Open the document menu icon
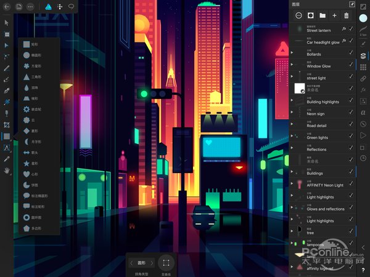The width and height of the screenshot is (370, 277). click(19, 7)
